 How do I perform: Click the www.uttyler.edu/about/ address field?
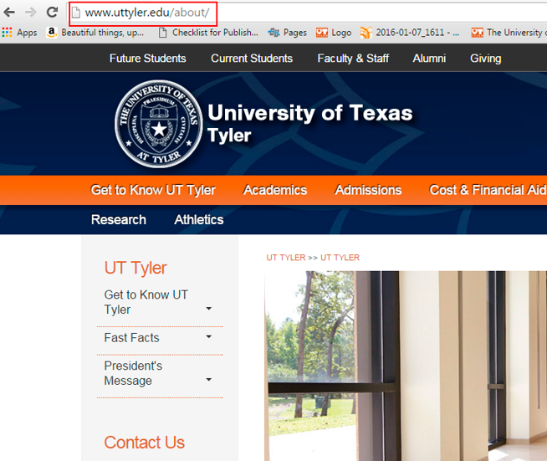[x=147, y=13]
